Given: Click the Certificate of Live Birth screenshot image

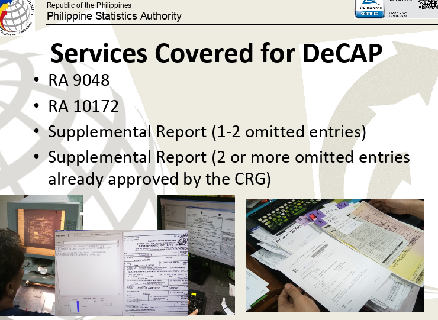Looking at the screenshot, I should coord(121,272).
